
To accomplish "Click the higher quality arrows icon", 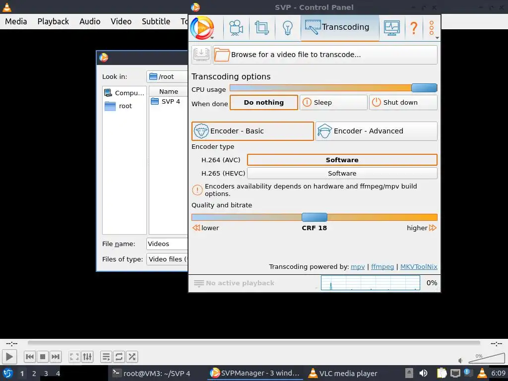I will tap(433, 228).
